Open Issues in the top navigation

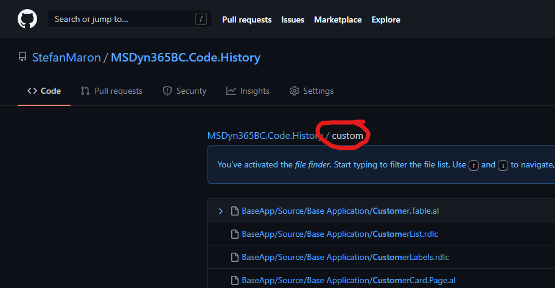coord(293,19)
